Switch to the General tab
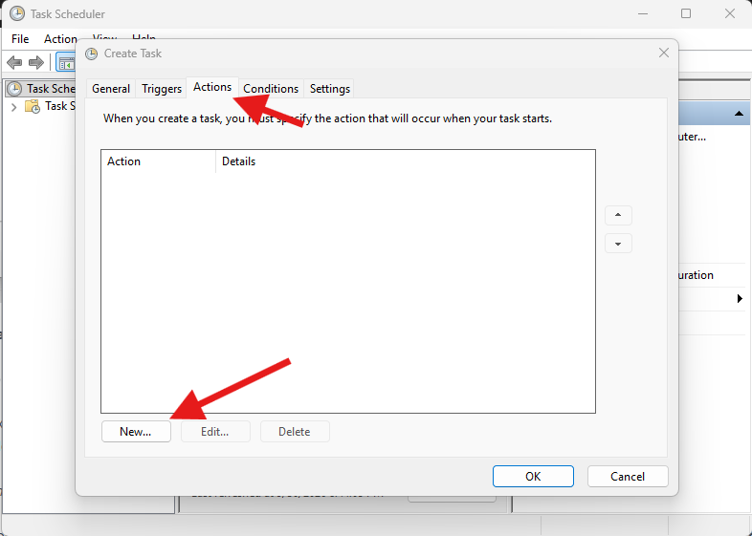Viewport: 752px width, 536px height. coord(111,89)
